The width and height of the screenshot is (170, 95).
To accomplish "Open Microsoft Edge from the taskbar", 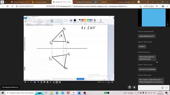I will coord(57,93).
